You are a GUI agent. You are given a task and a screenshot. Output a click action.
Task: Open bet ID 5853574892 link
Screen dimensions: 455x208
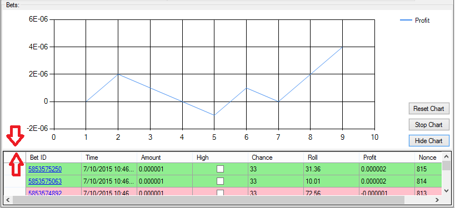[45, 192]
